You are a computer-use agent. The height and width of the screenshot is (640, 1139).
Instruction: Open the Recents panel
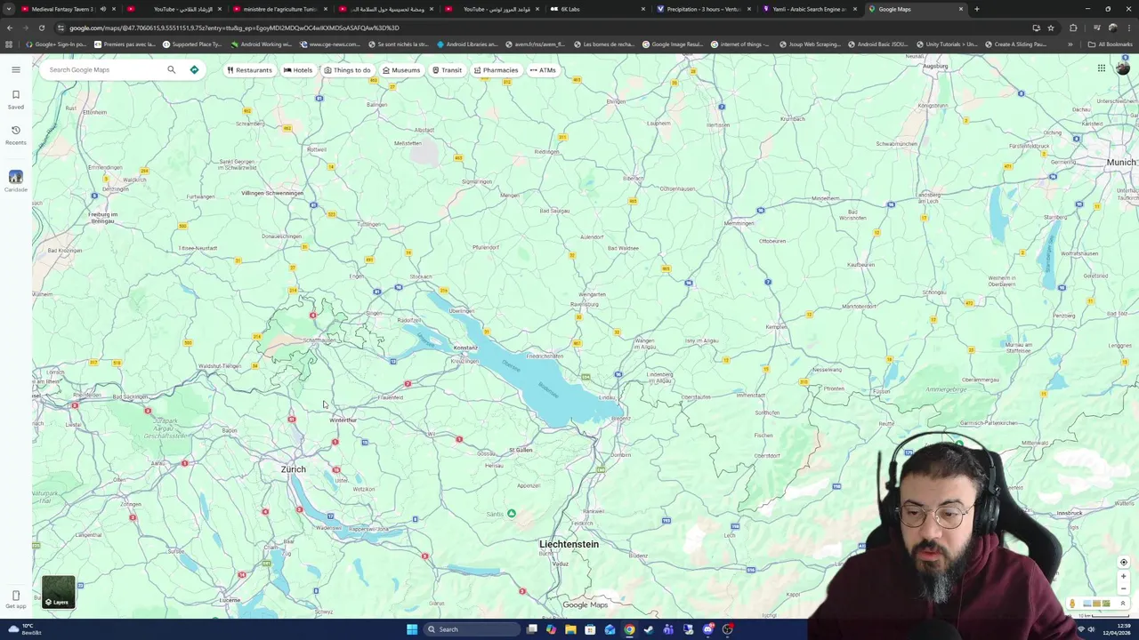[x=16, y=135]
